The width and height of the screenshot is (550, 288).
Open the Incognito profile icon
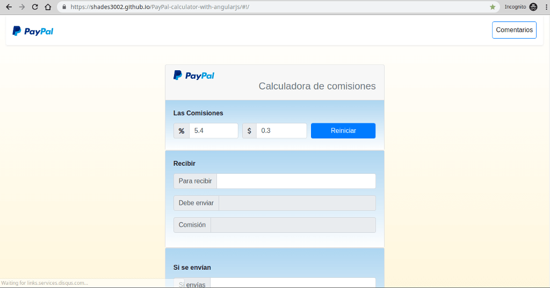[x=533, y=7]
